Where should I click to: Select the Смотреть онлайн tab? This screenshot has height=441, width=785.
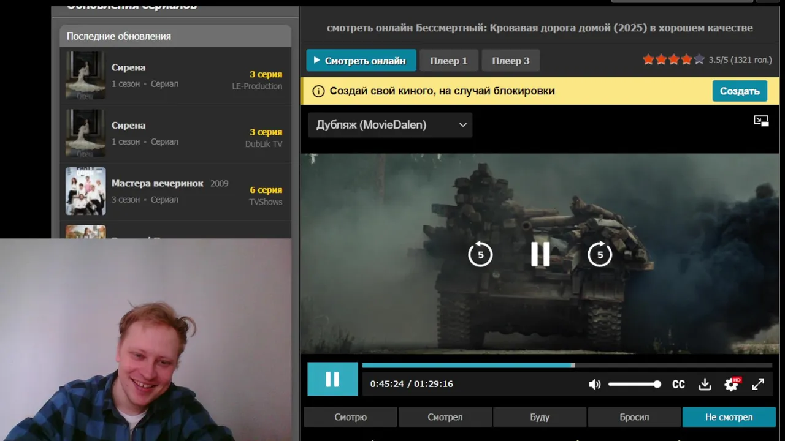(x=361, y=61)
